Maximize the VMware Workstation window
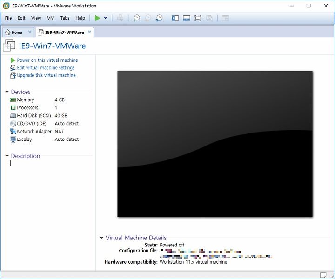The image size is (335, 279). (x=308, y=6)
